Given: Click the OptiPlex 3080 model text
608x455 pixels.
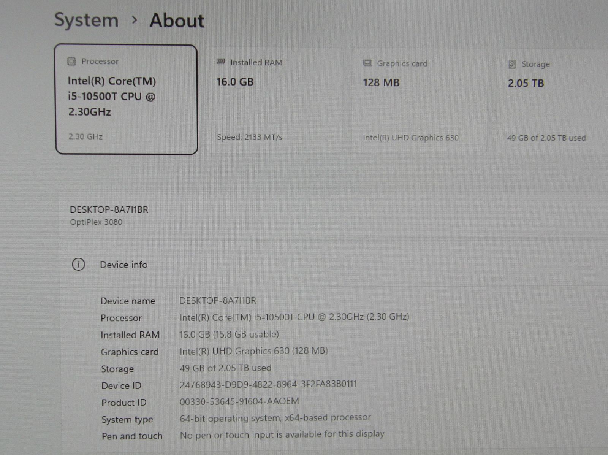Looking at the screenshot, I should (x=96, y=222).
